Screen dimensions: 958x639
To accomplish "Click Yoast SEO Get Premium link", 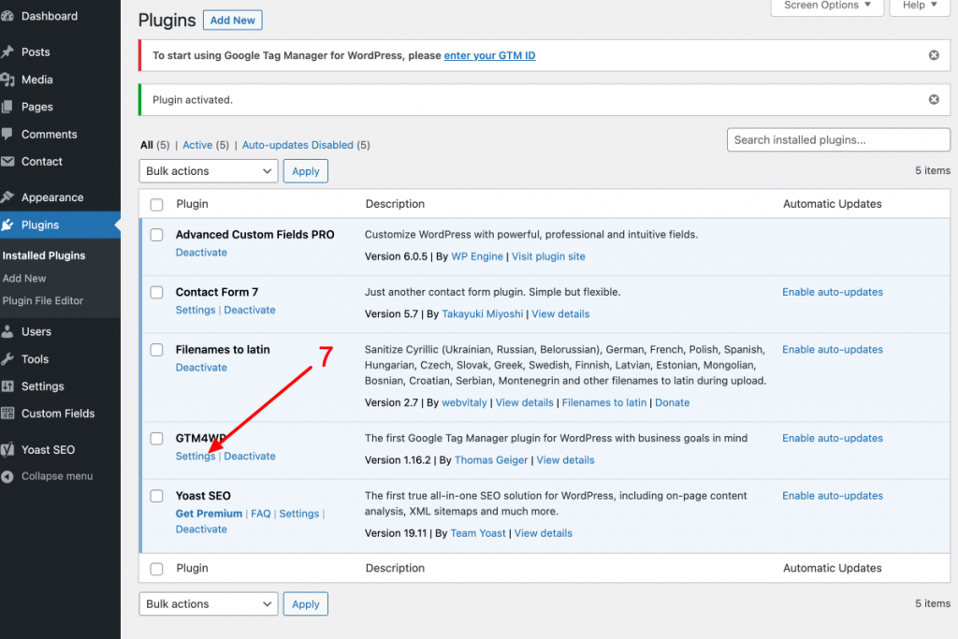I will [209, 514].
